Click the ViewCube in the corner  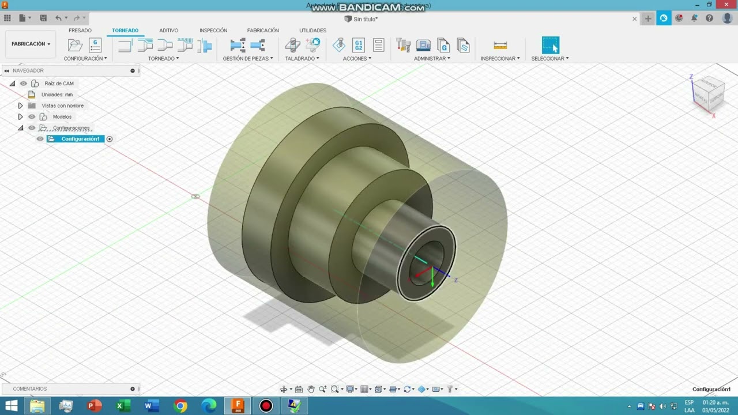(x=707, y=94)
